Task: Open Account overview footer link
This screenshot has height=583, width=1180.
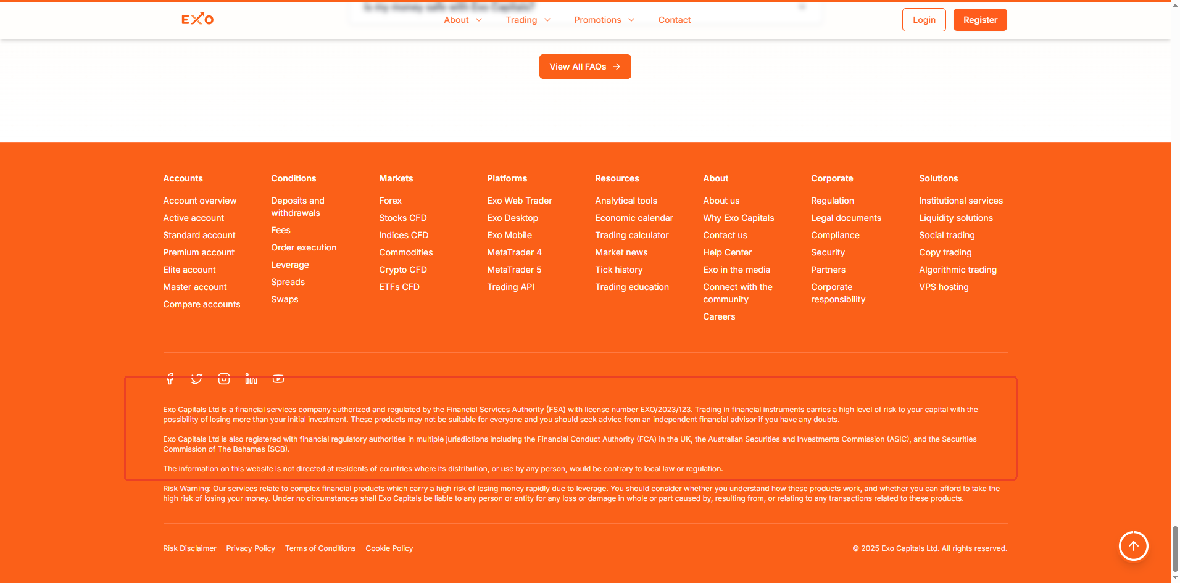Action: 200,201
